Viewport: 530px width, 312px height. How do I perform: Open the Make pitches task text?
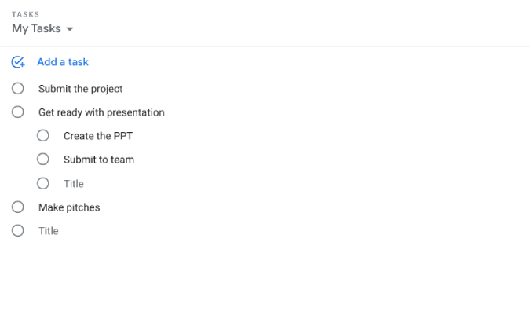[x=69, y=207]
